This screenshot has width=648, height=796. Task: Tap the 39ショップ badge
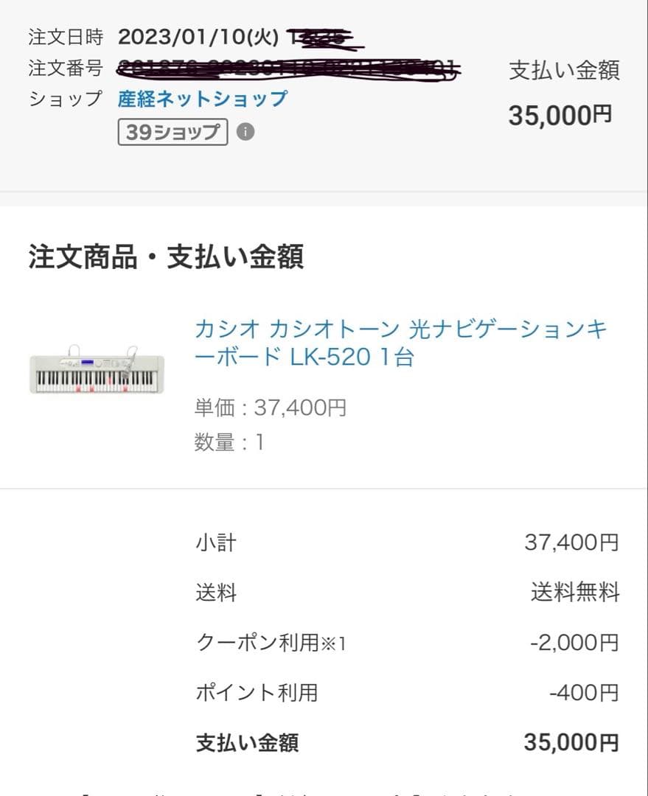pos(173,132)
